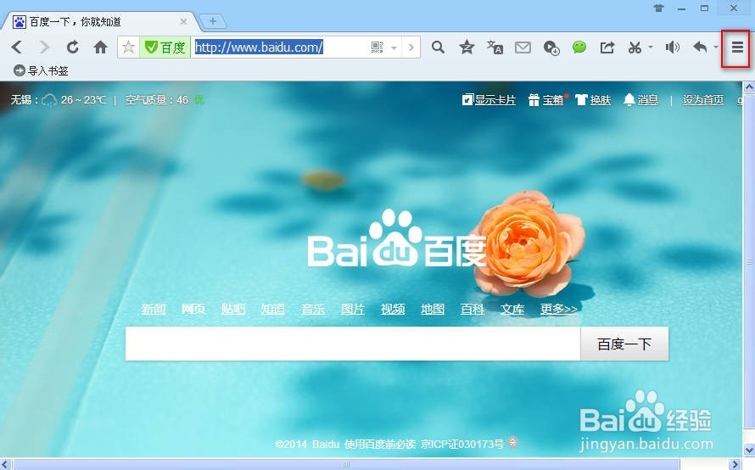
Task: Expand the scissors screenshot options arrow
Action: [651, 48]
